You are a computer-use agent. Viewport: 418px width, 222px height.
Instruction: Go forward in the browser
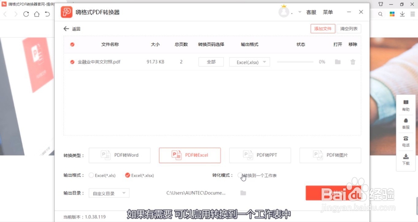(x=15, y=14)
